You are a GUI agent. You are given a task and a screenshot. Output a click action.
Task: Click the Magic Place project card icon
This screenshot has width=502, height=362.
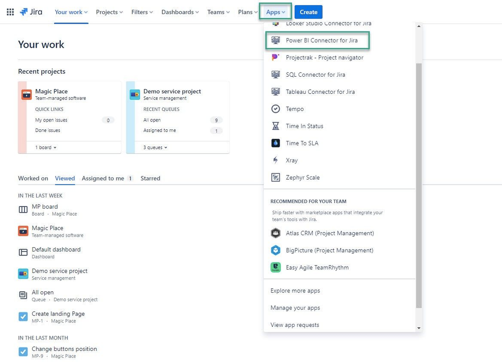(27, 95)
